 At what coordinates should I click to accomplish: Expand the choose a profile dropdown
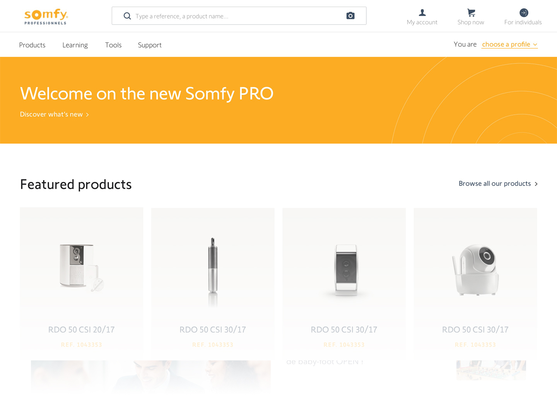pos(509,44)
